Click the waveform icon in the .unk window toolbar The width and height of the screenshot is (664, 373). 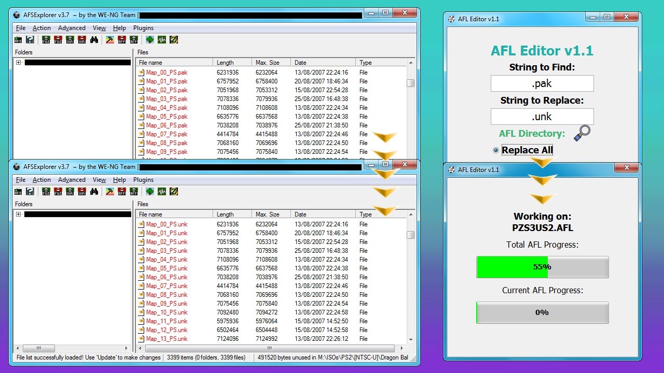pos(162,192)
